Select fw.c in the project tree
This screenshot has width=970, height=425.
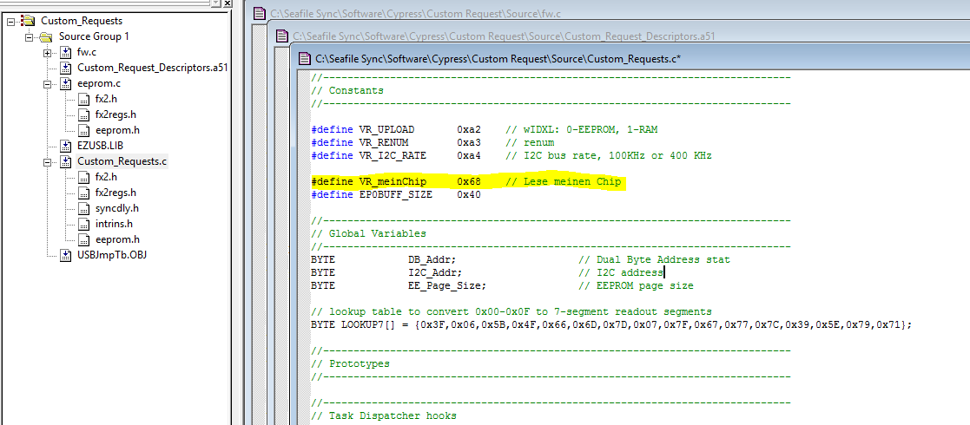click(x=87, y=53)
